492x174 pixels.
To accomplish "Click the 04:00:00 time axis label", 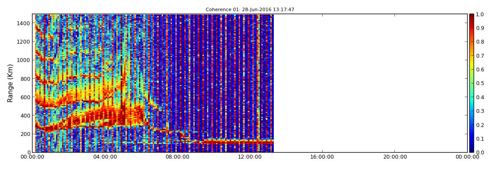I will [105, 157].
